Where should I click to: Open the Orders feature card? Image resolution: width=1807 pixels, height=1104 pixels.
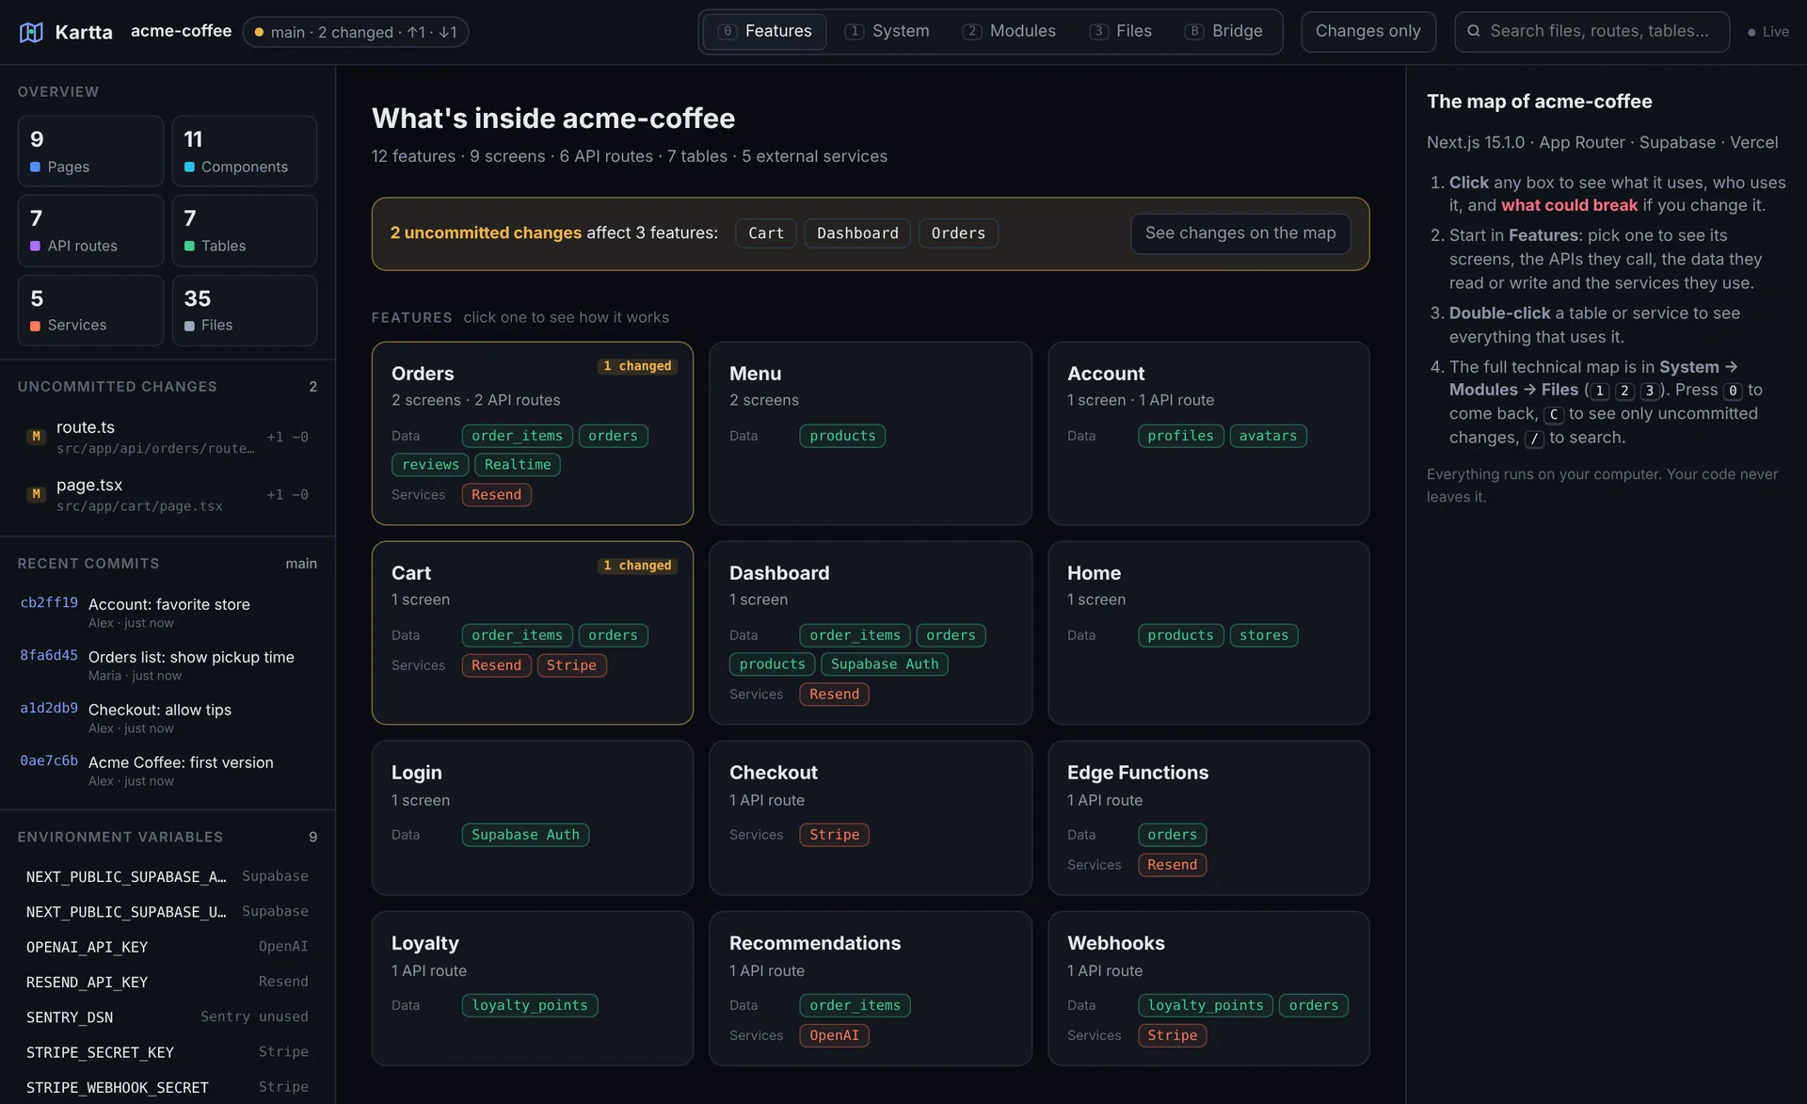coord(533,433)
